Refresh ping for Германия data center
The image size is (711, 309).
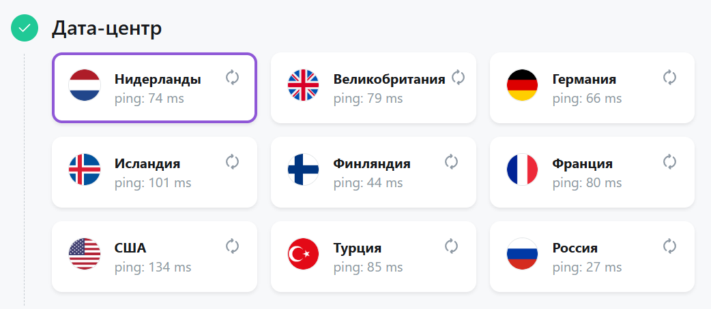pos(670,78)
